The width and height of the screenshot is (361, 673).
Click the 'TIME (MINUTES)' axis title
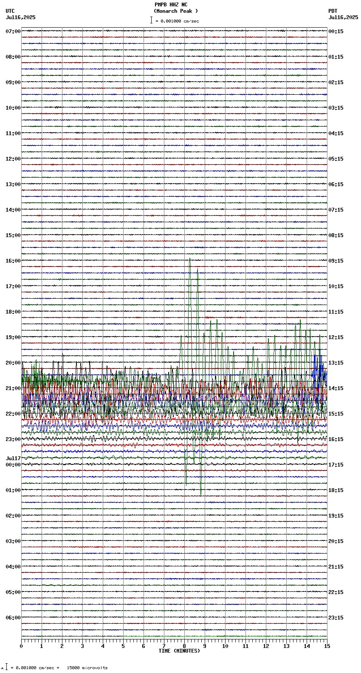[179, 651]
